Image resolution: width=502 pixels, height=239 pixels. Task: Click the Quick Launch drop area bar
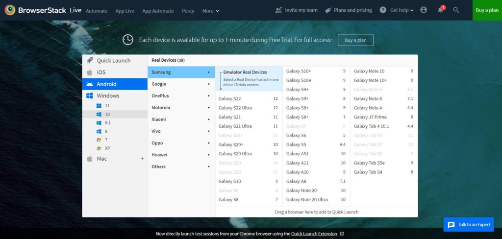[x=317, y=212]
